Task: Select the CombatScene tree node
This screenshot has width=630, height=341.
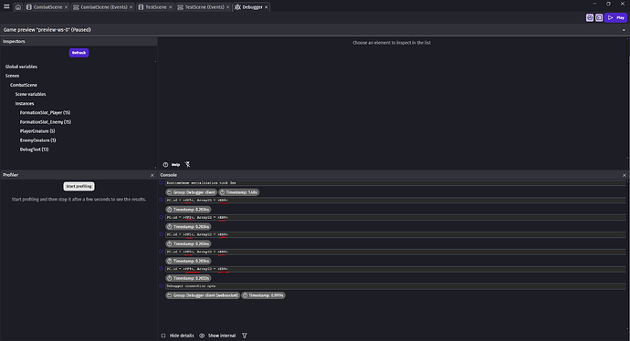Action: pyautogui.click(x=24, y=85)
